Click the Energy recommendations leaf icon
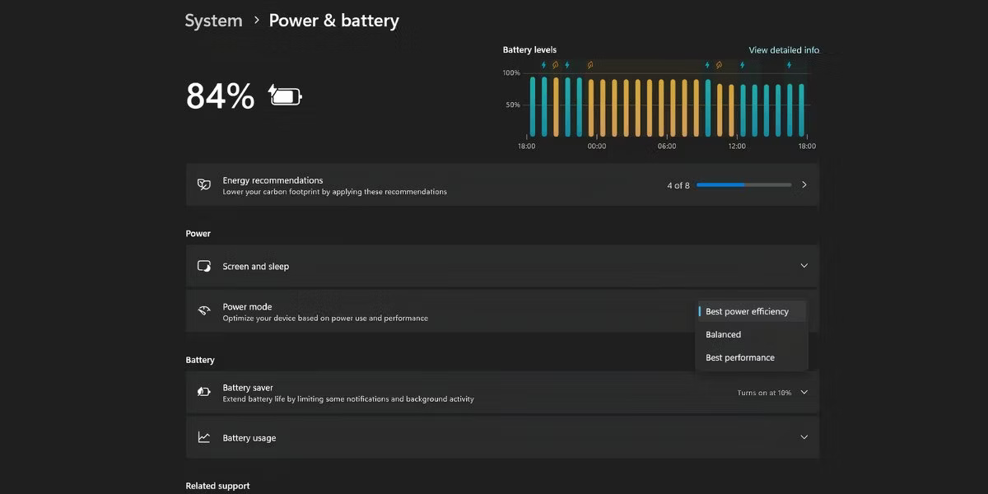 204,184
